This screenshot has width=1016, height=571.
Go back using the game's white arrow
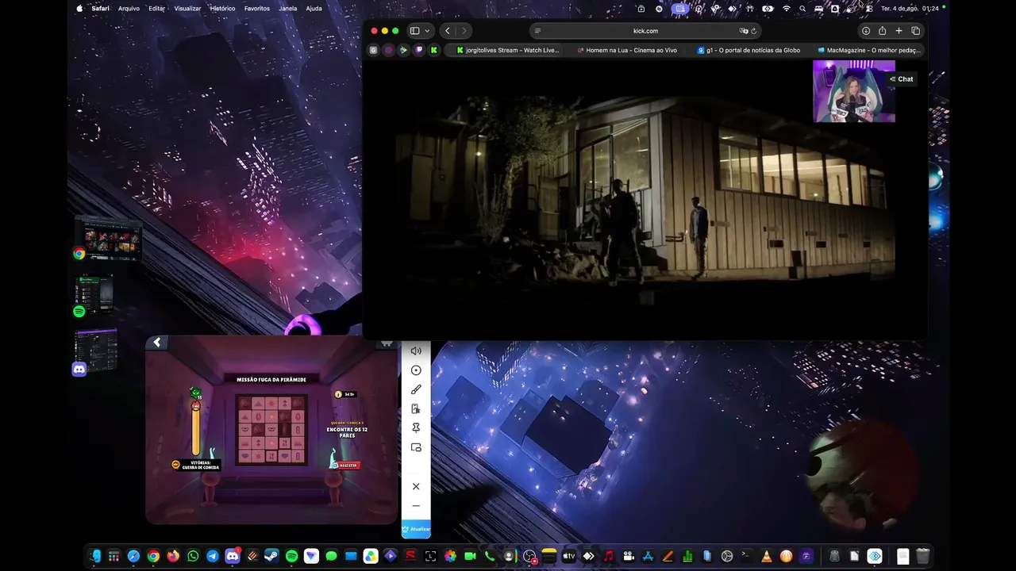pyautogui.click(x=157, y=343)
